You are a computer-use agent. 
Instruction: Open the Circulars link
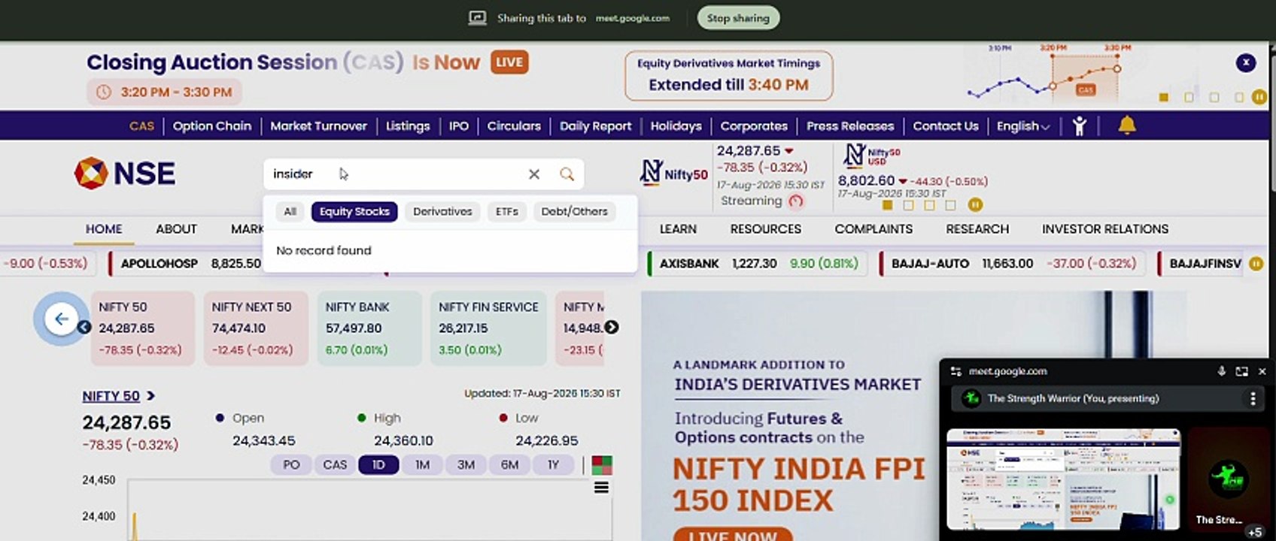tap(514, 126)
